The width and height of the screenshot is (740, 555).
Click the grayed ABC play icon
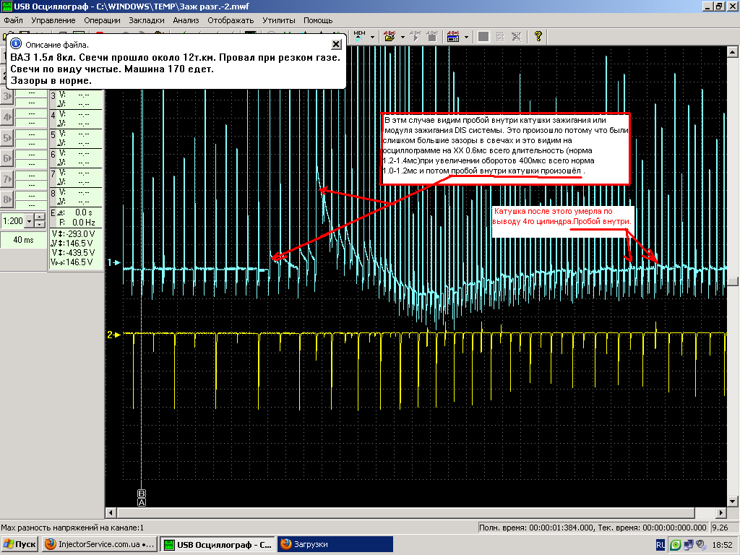coord(416,36)
